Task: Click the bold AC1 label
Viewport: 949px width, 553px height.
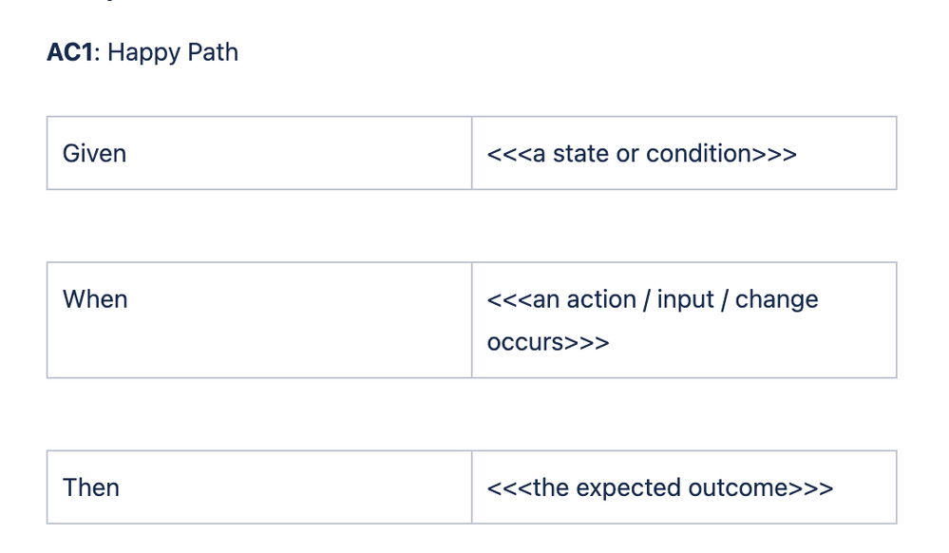Action: (70, 52)
